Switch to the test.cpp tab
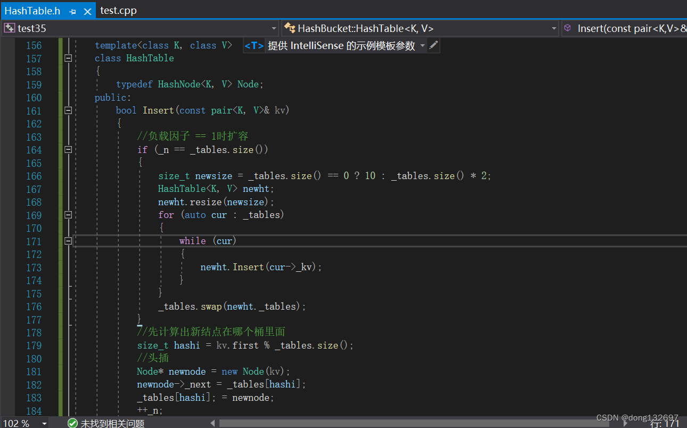The width and height of the screenshot is (687, 428). point(118,10)
